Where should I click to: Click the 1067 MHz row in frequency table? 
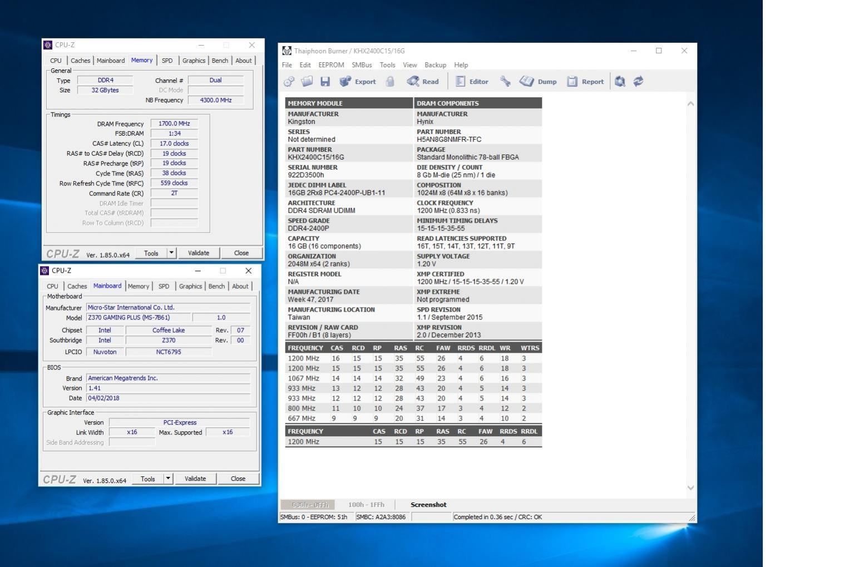click(x=413, y=378)
